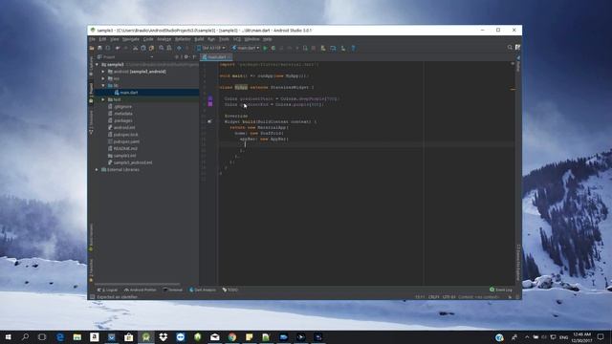Open the Android Profiler tool window

tap(141, 290)
